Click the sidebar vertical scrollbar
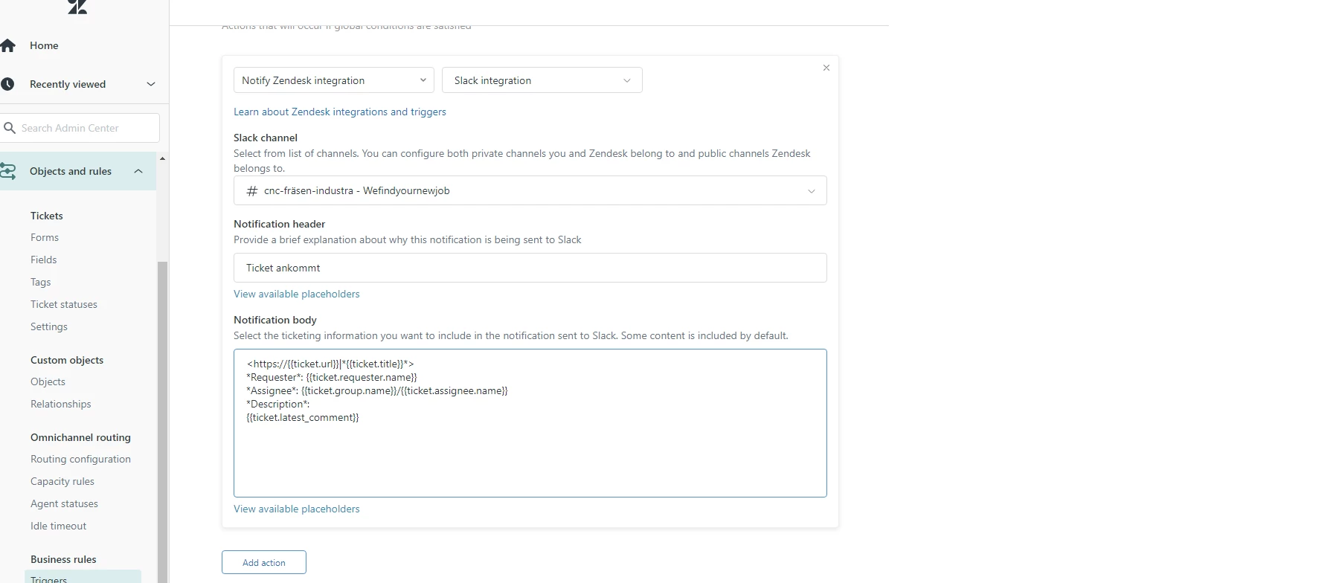The width and height of the screenshot is (1339, 583). 162,422
